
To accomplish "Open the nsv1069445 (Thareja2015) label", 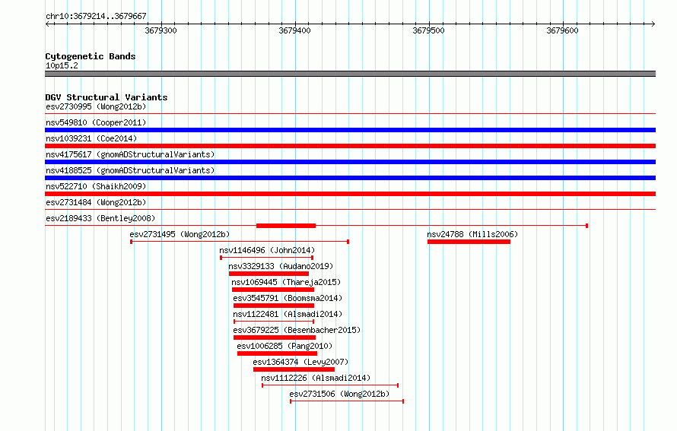I will (286, 282).
